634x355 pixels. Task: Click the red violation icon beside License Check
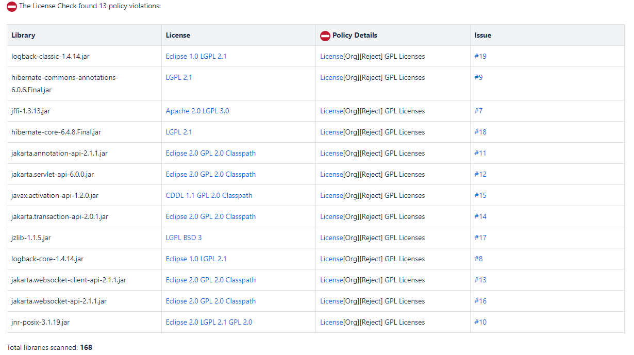click(11, 7)
